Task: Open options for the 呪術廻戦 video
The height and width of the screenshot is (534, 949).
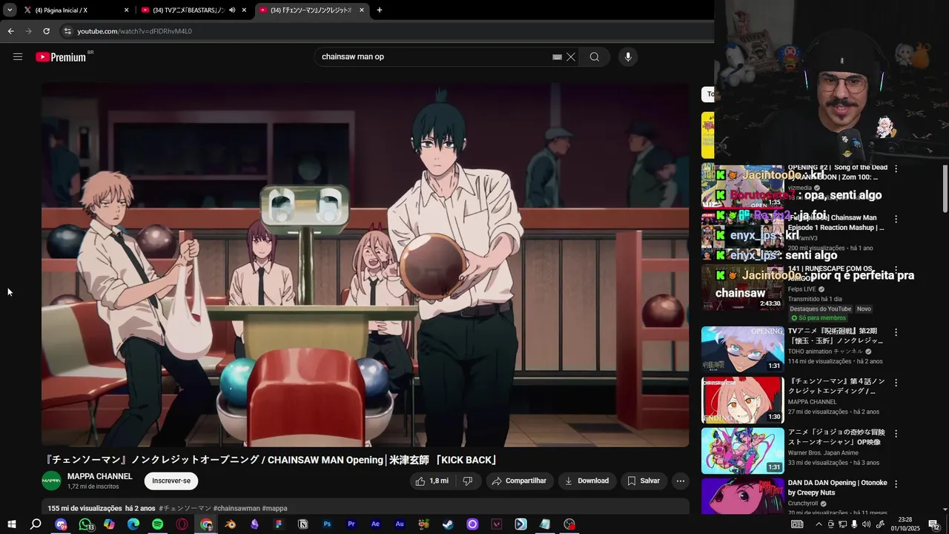Action: pos(896,332)
